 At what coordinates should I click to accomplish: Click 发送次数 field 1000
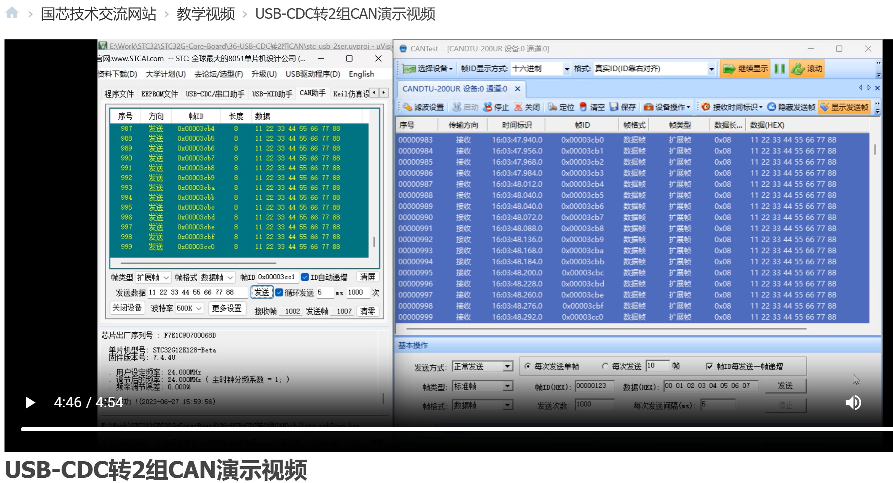[594, 405]
